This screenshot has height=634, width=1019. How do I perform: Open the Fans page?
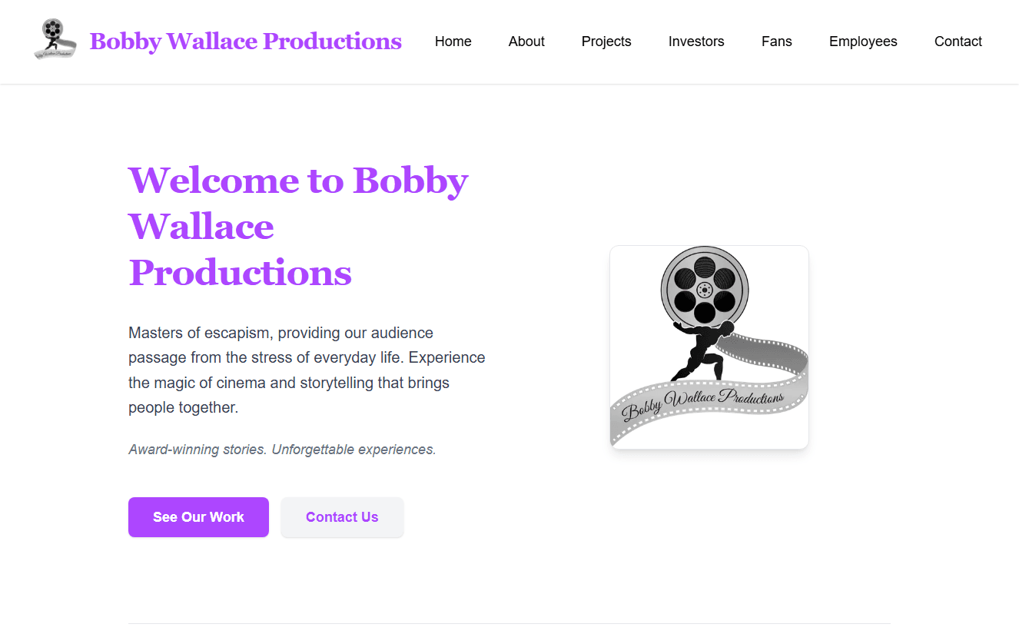tap(776, 41)
